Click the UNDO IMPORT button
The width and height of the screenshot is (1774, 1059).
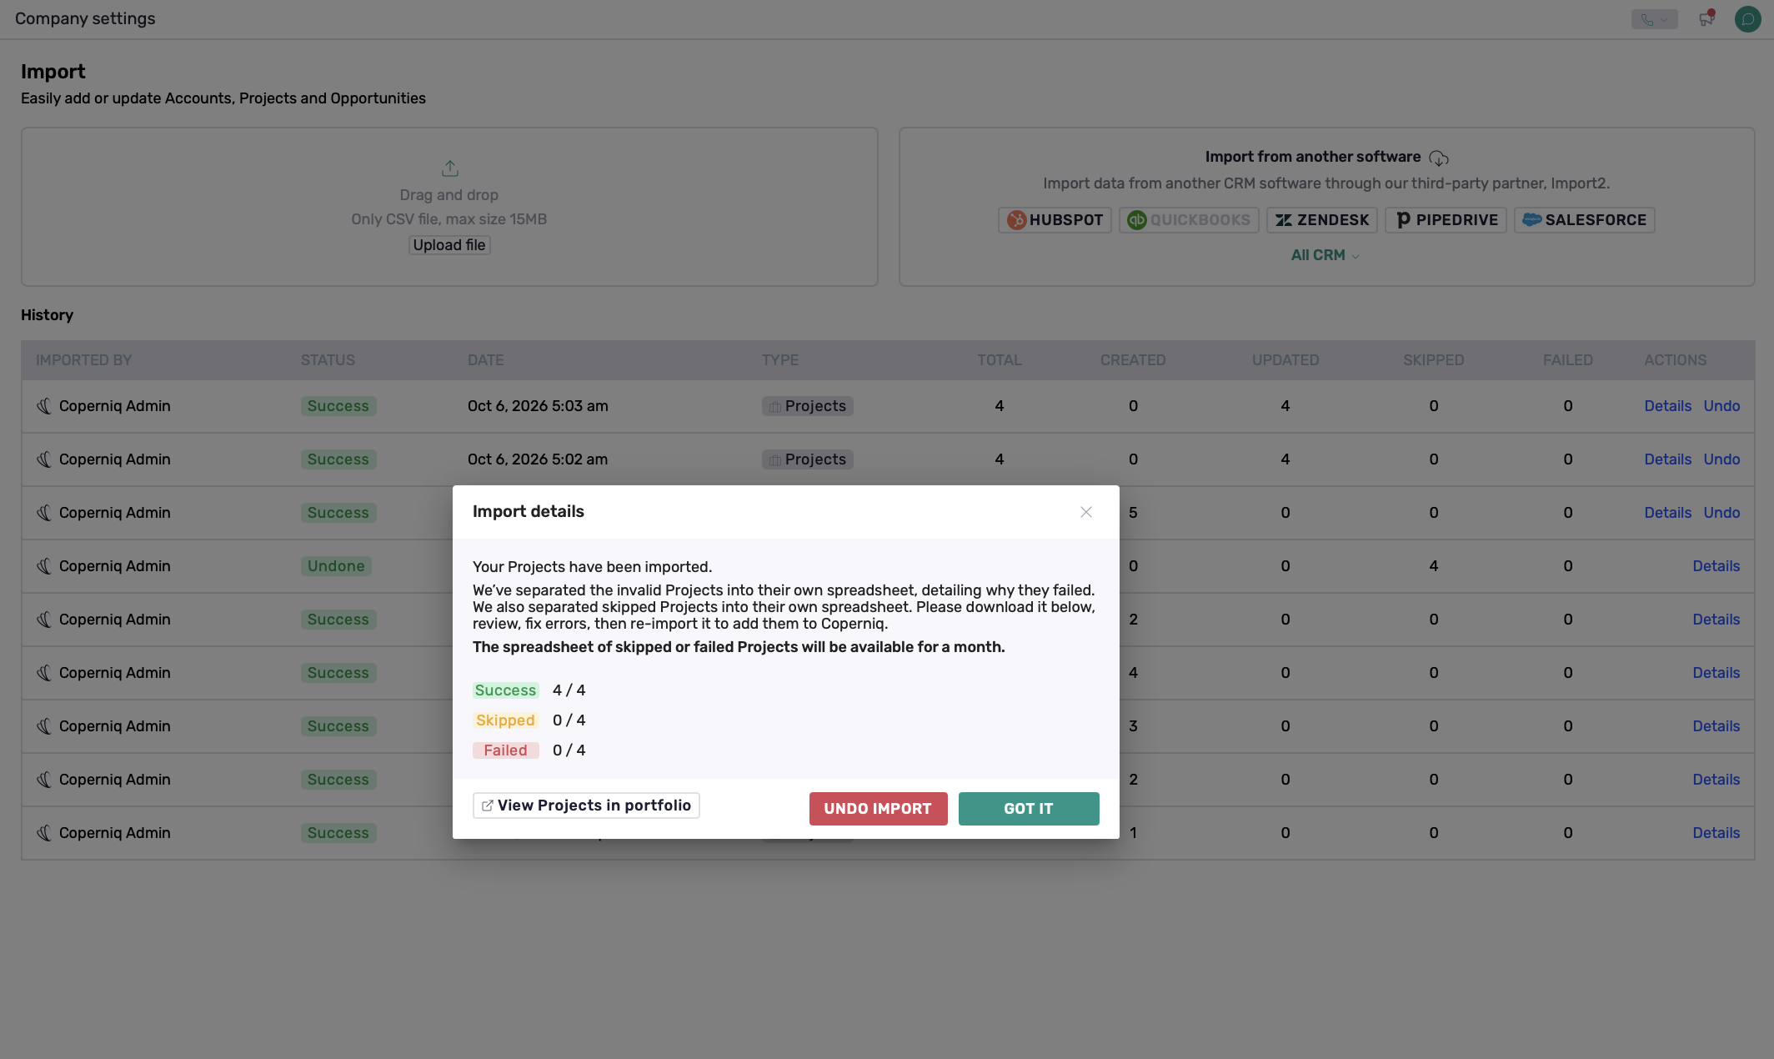878,809
